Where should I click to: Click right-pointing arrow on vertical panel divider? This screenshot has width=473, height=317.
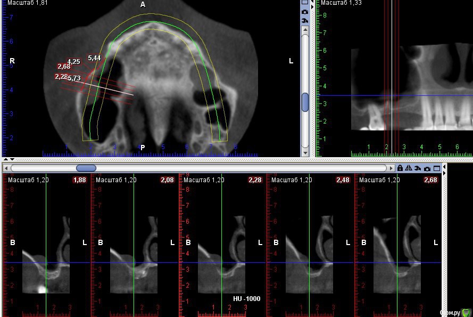tap(313, 6)
